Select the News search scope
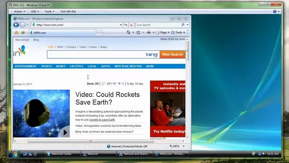 93,47
